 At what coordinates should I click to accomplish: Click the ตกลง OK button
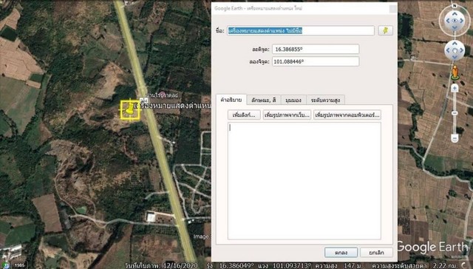341,253
